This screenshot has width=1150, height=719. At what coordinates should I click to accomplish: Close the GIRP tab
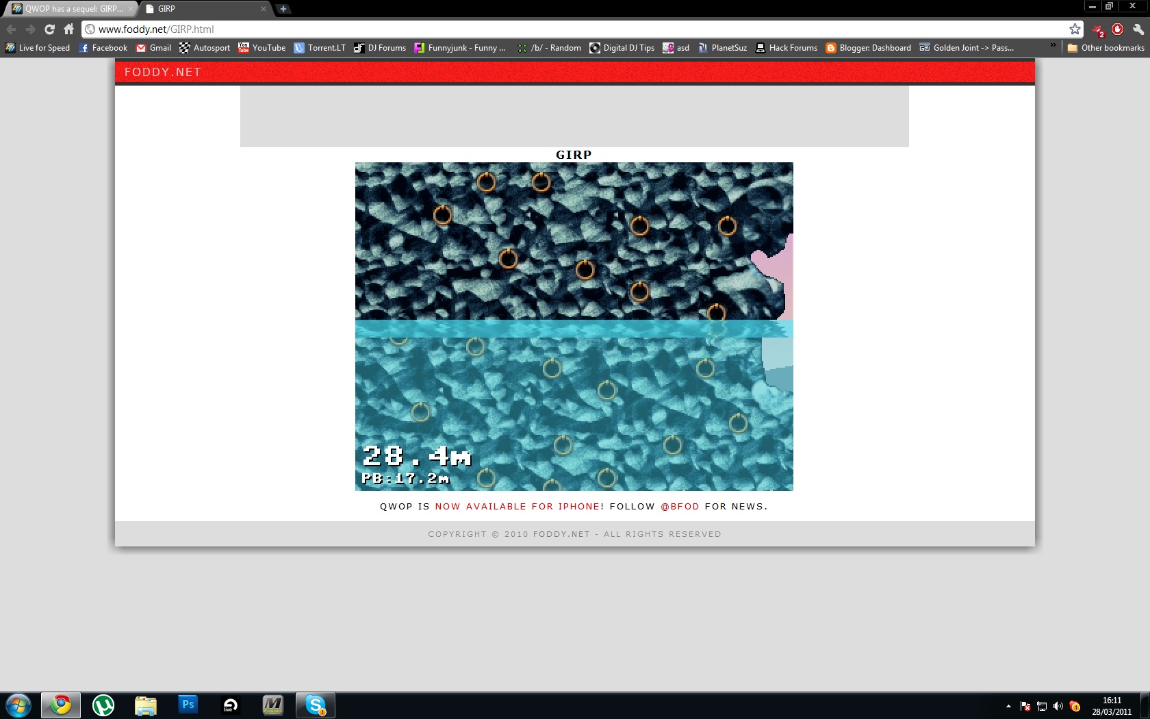coord(264,9)
